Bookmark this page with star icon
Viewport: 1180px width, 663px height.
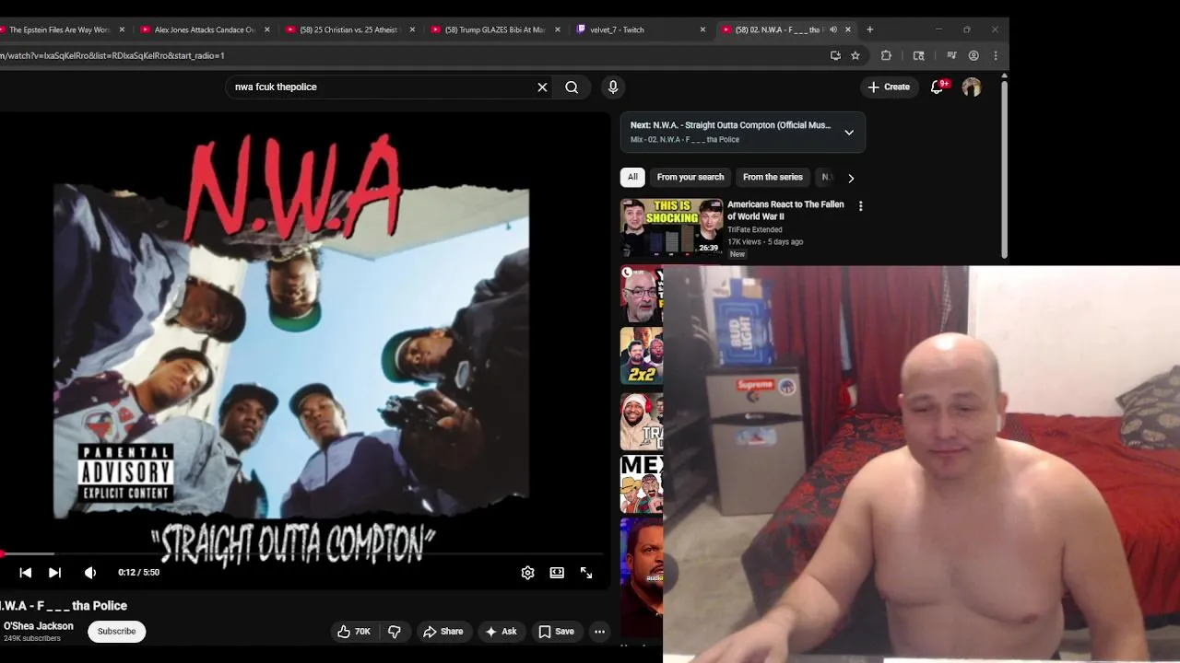[855, 55]
